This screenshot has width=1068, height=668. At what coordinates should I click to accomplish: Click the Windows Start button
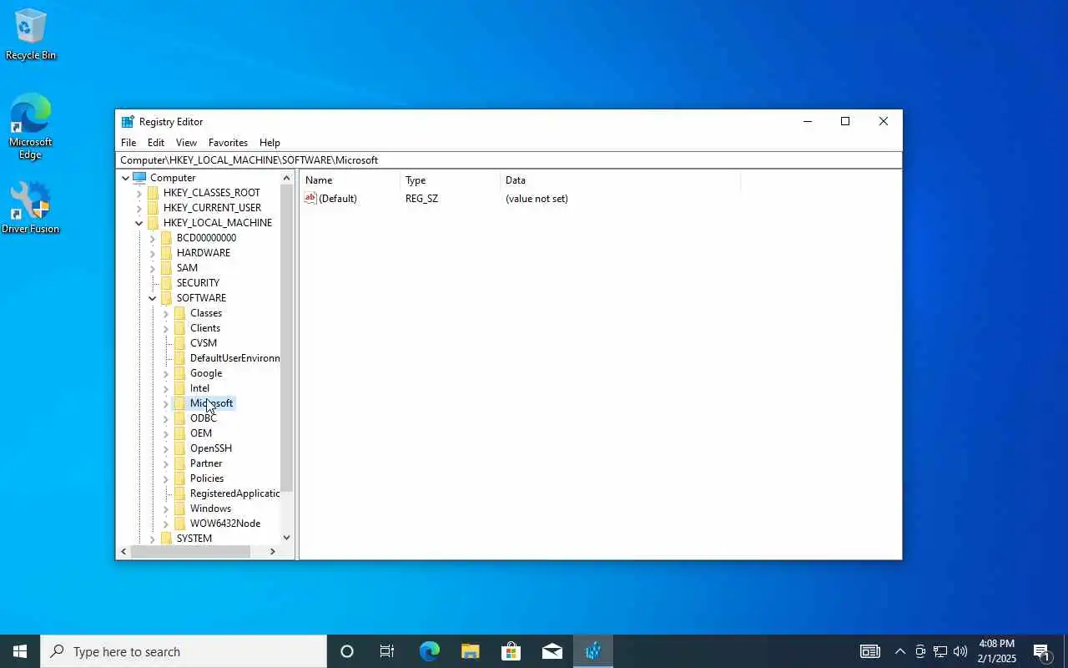pyautogui.click(x=20, y=651)
